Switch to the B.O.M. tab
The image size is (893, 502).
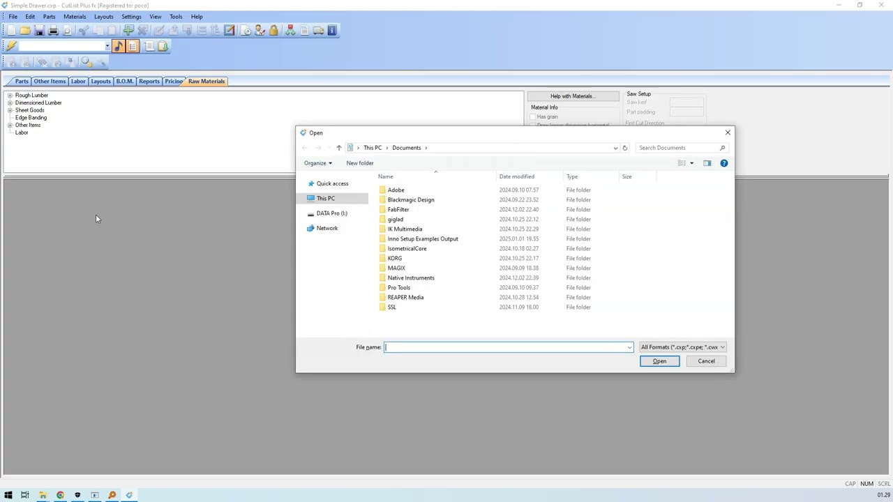[x=124, y=82]
